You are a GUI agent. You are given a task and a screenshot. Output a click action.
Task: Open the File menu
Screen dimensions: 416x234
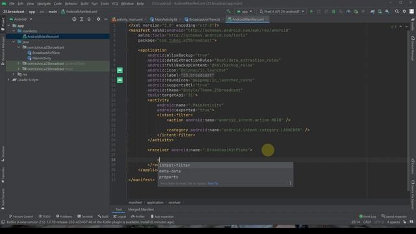tap(12, 4)
